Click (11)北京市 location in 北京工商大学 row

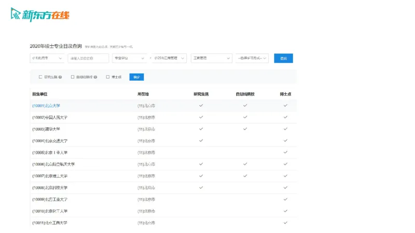(x=146, y=223)
